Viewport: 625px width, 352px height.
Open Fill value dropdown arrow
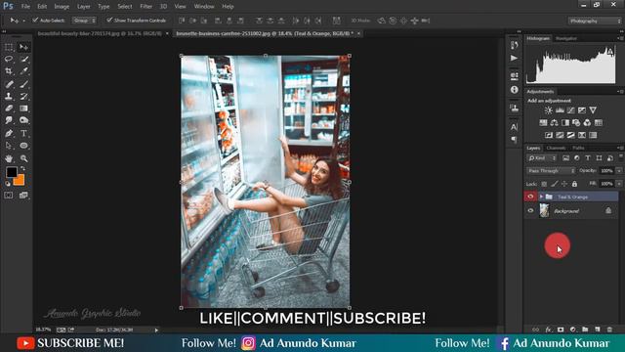click(619, 184)
